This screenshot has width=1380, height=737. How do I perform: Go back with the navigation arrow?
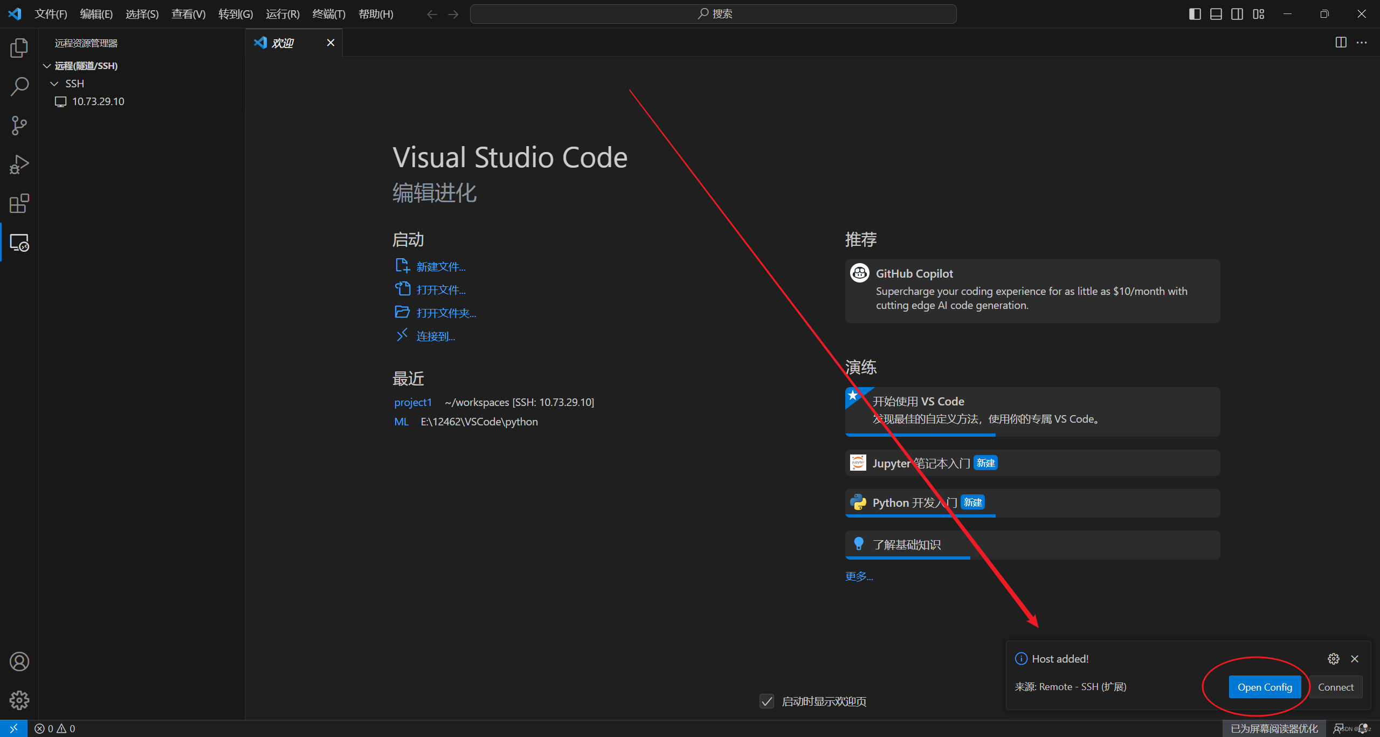pos(432,14)
